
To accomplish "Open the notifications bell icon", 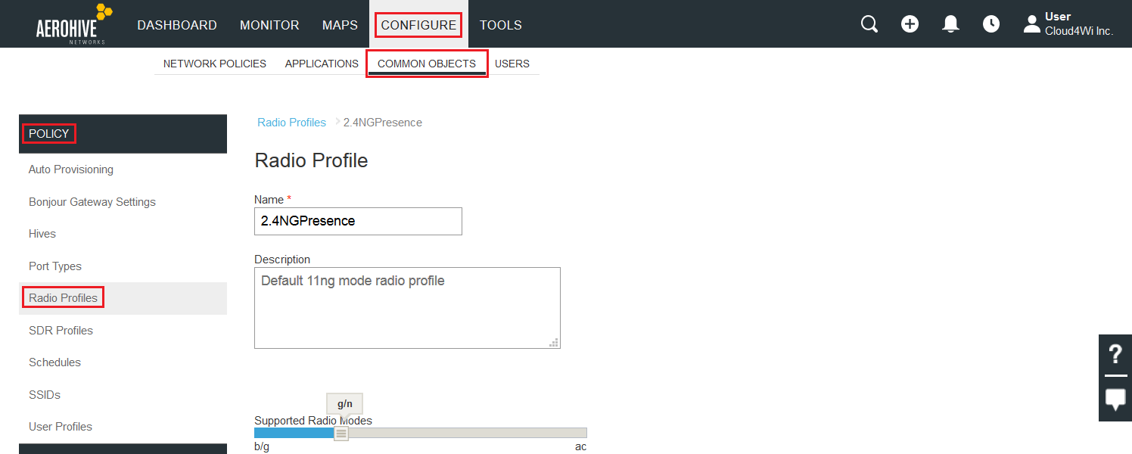I will 950,24.
